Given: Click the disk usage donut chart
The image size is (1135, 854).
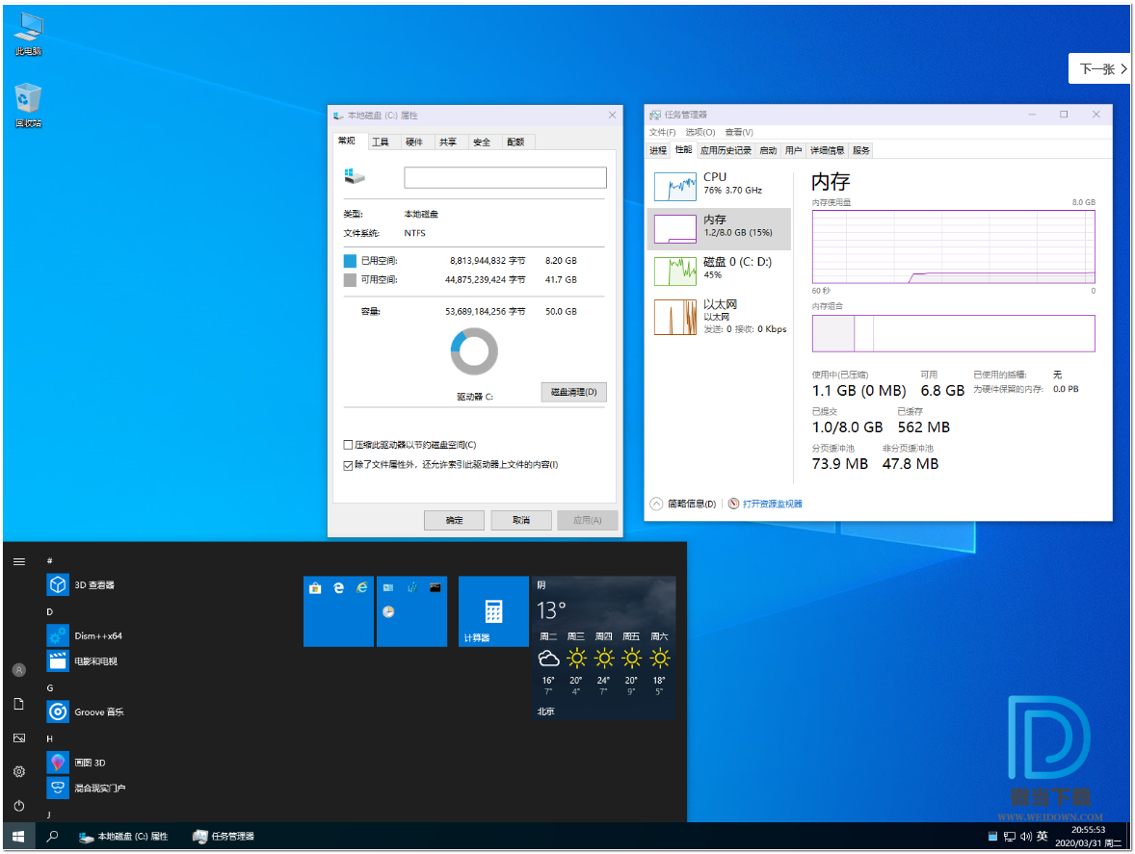Looking at the screenshot, I should click(474, 351).
